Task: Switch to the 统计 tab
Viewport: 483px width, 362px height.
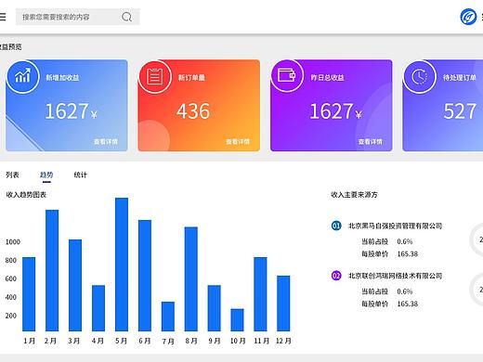Action: (x=81, y=175)
